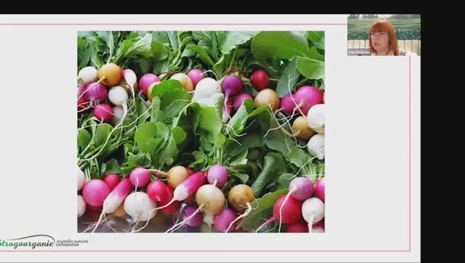Viewport: 465px width, 263px height.
Task: Click the colorful radishes slide photo
Action: point(201,131)
